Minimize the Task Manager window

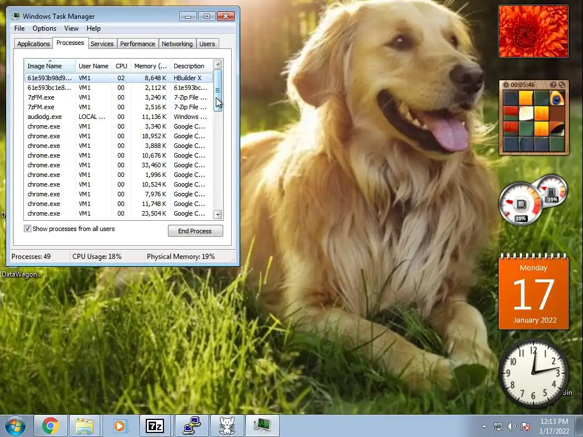click(x=188, y=17)
